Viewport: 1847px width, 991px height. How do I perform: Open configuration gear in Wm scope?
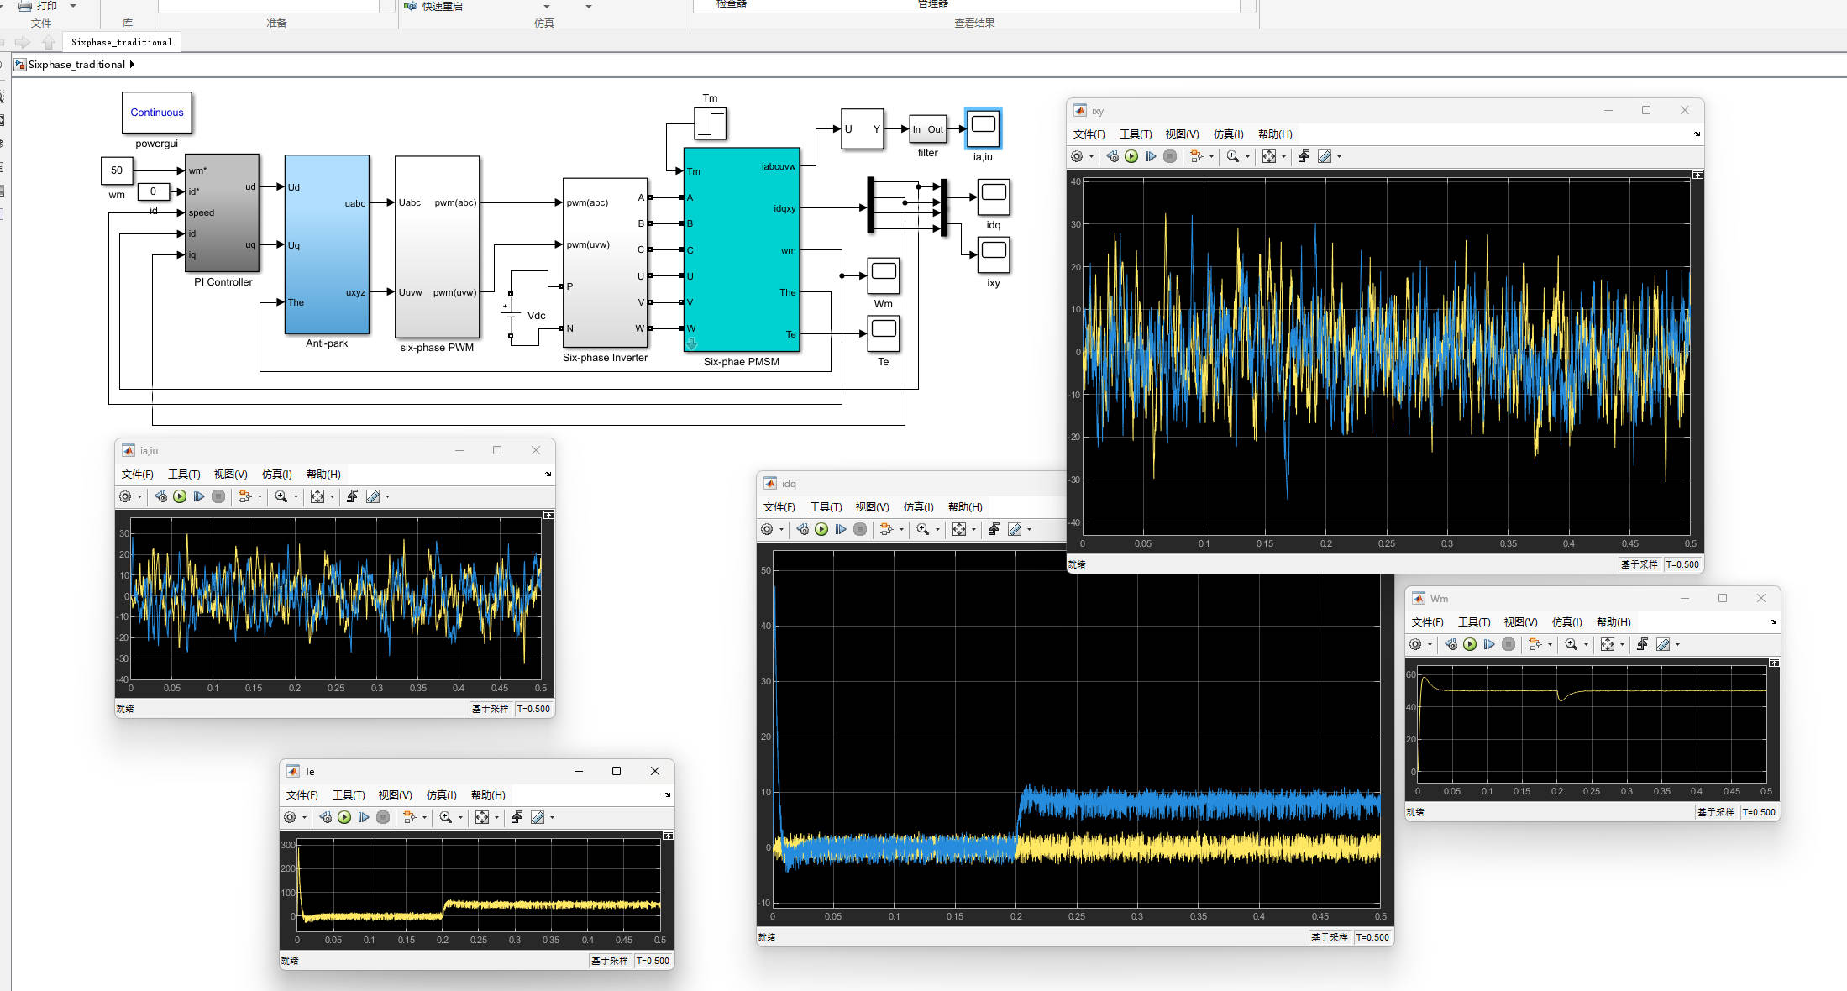1415,644
